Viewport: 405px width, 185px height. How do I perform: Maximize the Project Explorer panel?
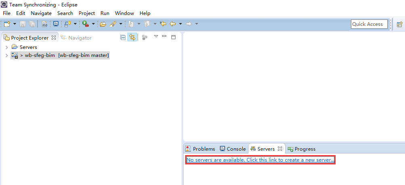173,37
